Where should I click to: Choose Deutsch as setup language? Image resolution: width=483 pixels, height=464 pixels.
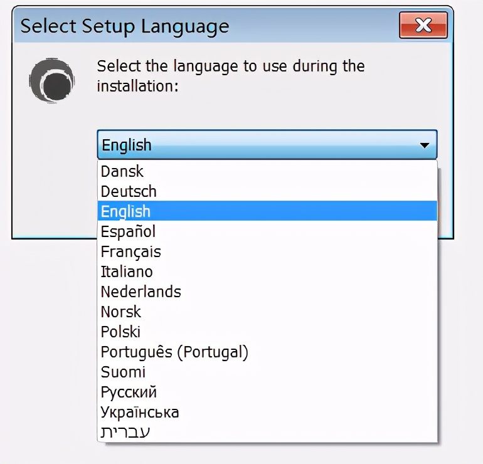(129, 191)
